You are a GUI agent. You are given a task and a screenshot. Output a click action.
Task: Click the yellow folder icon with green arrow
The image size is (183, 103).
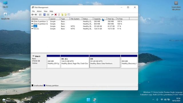(62, 15)
